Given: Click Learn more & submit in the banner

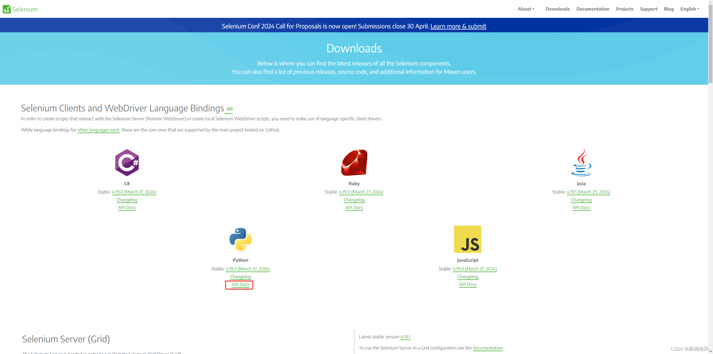Looking at the screenshot, I should [458, 26].
